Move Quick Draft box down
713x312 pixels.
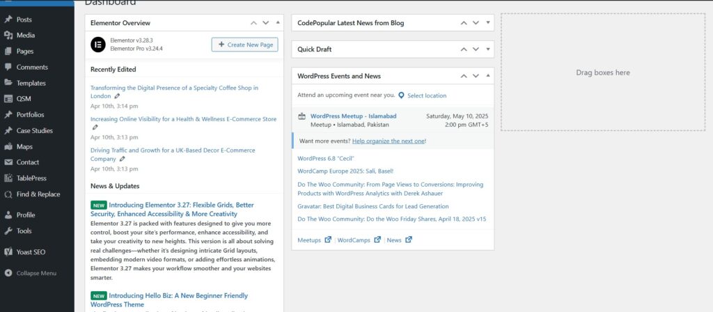(476, 49)
